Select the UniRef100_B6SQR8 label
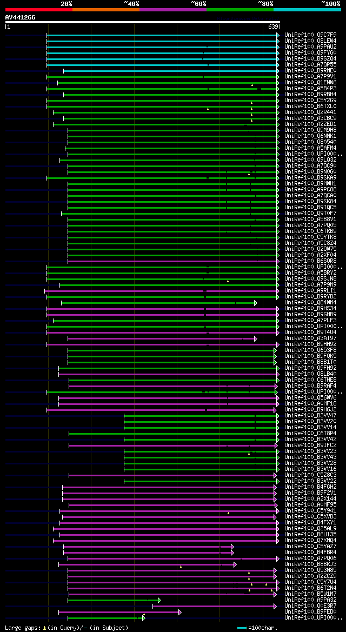Image resolution: width=346 pixels, height=632 pixels. click(x=310, y=261)
